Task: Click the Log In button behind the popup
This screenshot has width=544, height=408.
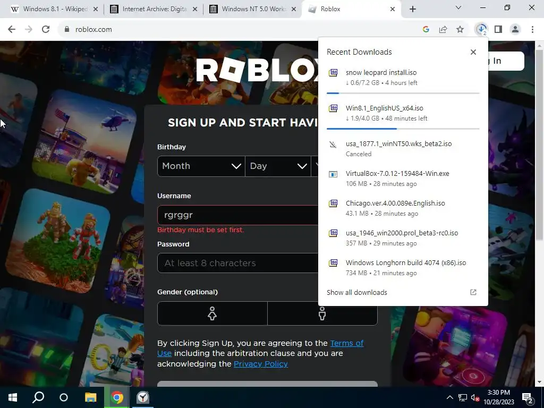Action: pyautogui.click(x=506, y=61)
